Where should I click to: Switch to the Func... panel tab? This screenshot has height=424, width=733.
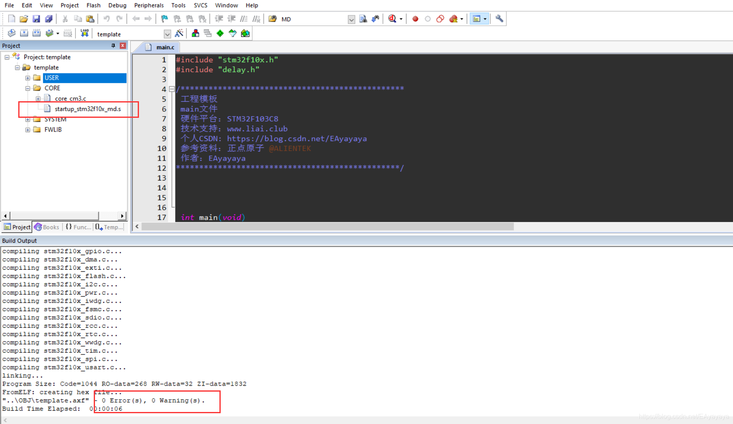78,227
